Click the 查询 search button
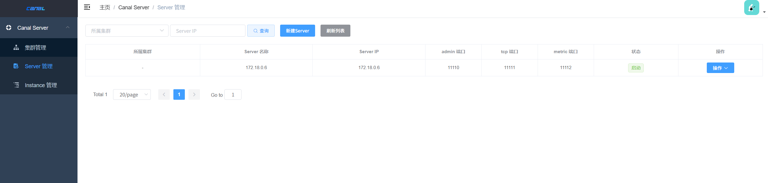 pos(261,31)
